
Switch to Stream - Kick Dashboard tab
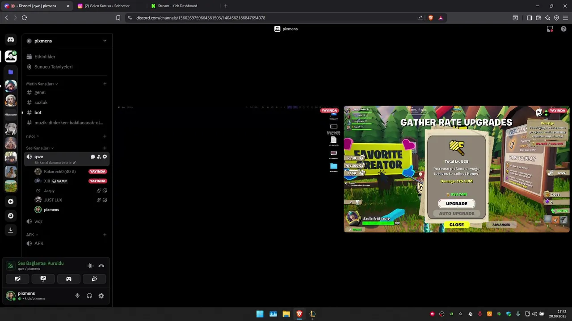coord(183,6)
